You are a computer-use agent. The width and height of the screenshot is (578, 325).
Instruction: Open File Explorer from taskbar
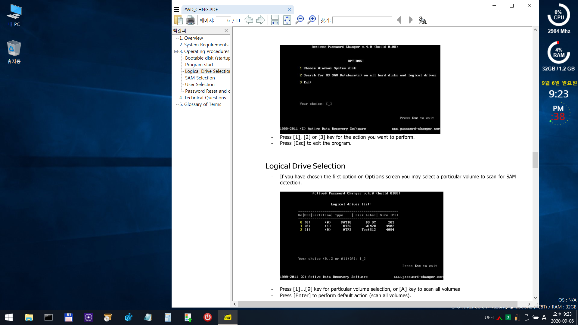coord(29,317)
